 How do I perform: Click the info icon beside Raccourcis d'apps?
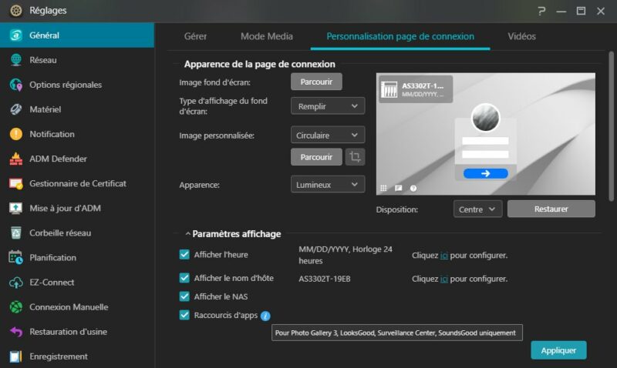pyautogui.click(x=265, y=316)
